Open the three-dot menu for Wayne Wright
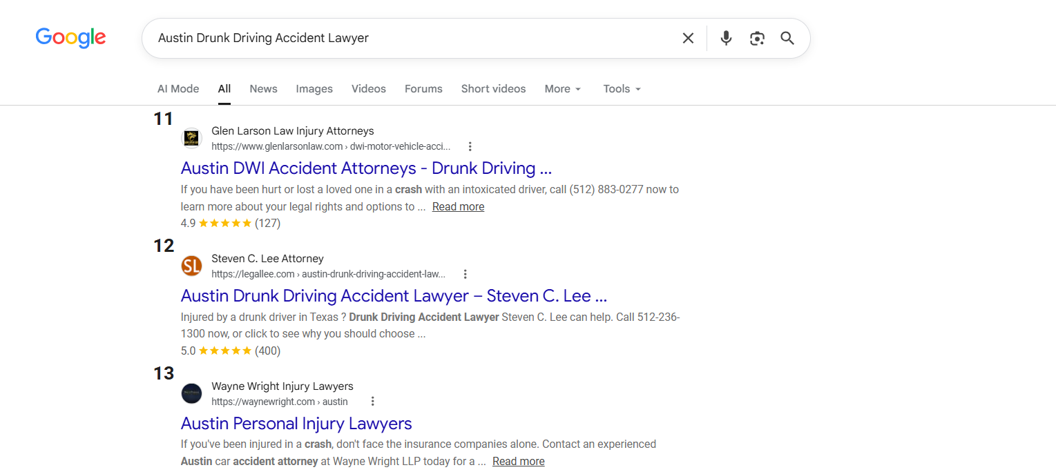 coord(373,402)
